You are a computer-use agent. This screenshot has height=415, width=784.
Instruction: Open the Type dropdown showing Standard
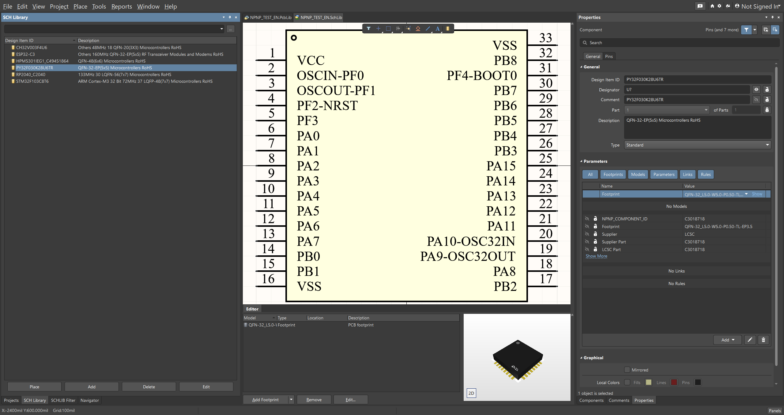[x=698, y=145]
